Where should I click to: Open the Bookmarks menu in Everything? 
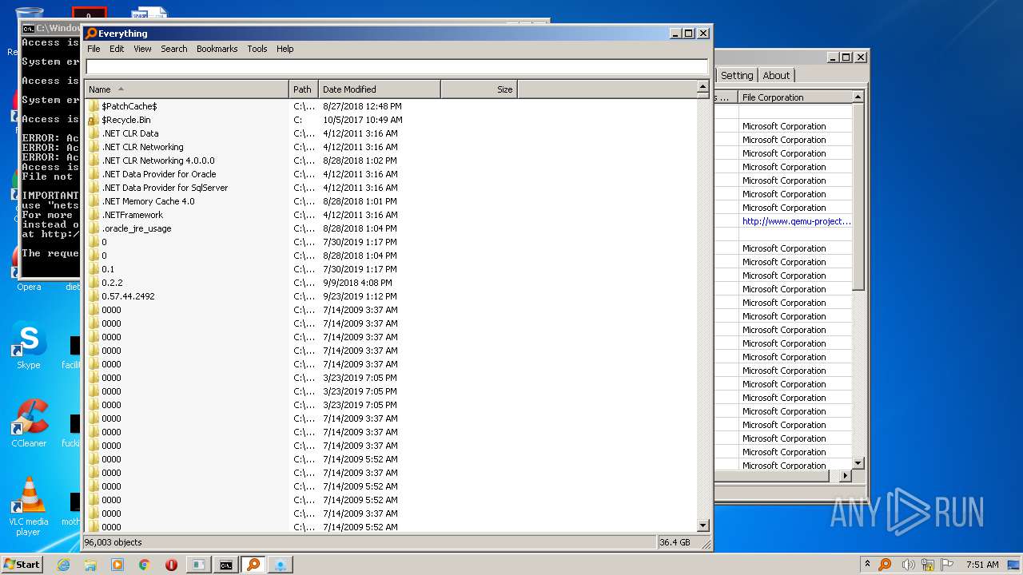pyautogui.click(x=217, y=49)
